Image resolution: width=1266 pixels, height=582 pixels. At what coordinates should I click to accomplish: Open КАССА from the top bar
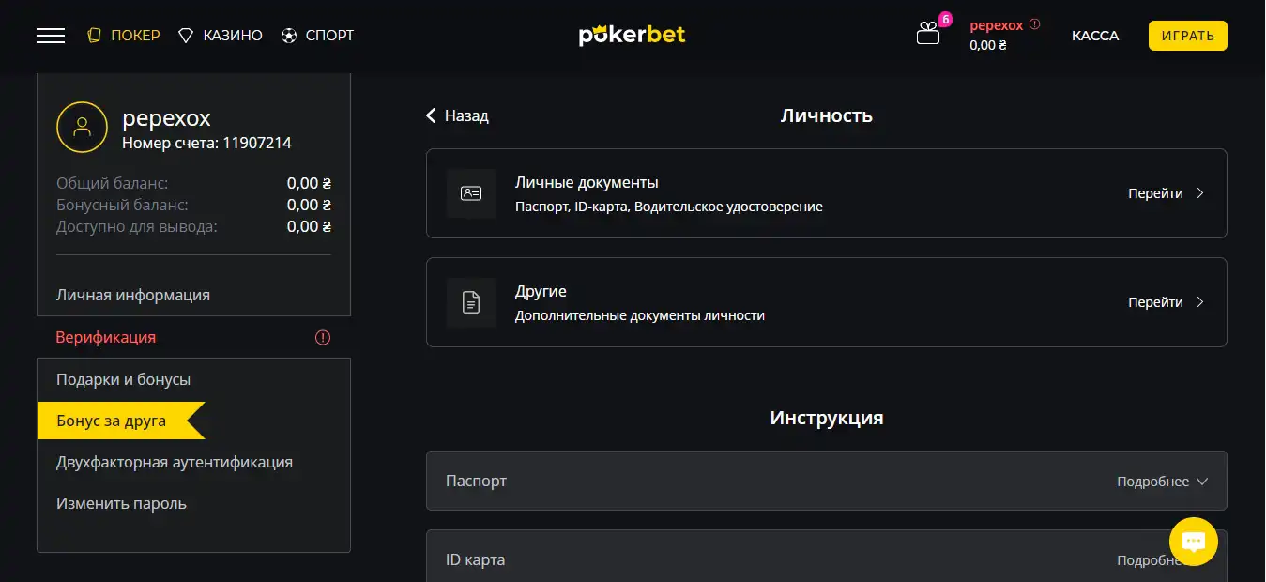tap(1094, 35)
